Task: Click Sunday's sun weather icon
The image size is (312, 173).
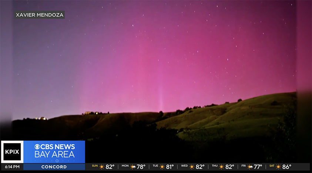Action: click(x=102, y=167)
